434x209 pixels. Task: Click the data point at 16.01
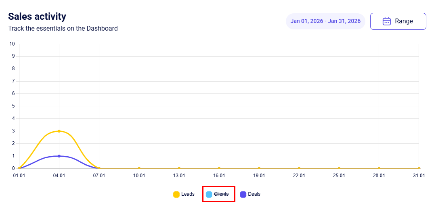[x=219, y=168]
